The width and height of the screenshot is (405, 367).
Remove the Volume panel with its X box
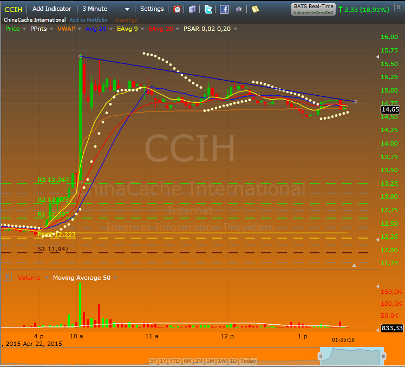[x=7, y=277]
